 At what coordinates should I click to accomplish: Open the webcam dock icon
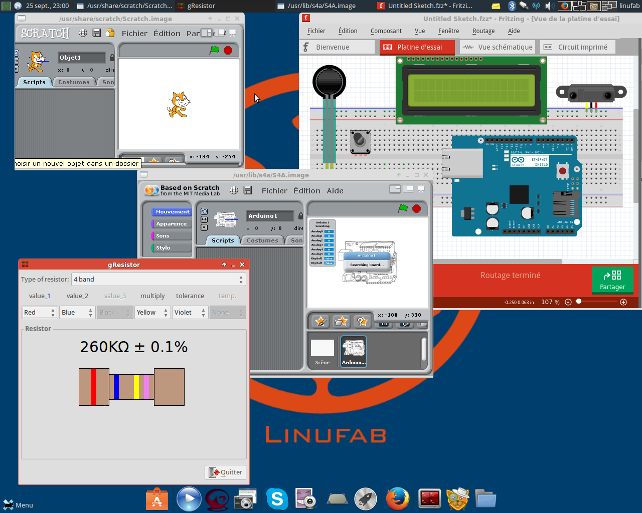306,499
